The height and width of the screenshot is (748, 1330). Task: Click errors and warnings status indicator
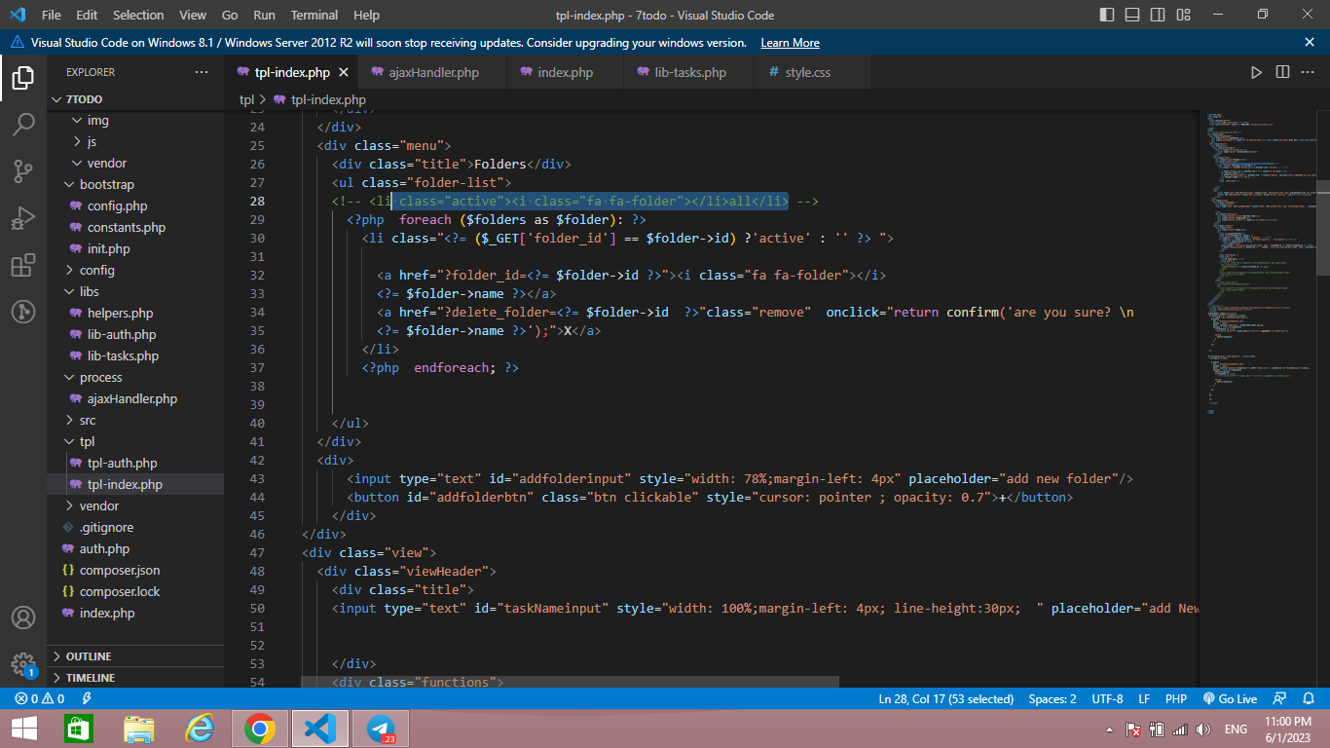39,698
